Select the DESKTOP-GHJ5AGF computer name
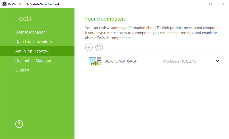The height and width of the screenshot is (139, 229). [x=120, y=61]
